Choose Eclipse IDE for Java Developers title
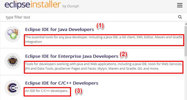The image size is (187, 100). pos(60,29)
